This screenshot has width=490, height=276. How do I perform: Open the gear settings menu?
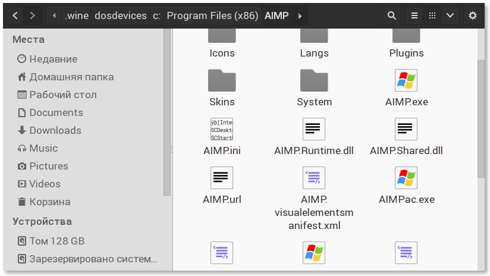473,15
